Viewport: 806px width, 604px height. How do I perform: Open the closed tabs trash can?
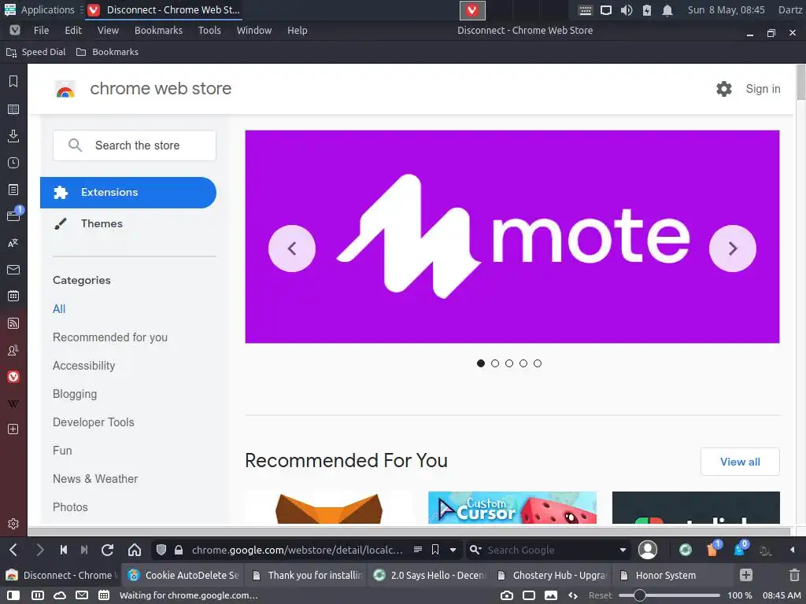coord(794,575)
